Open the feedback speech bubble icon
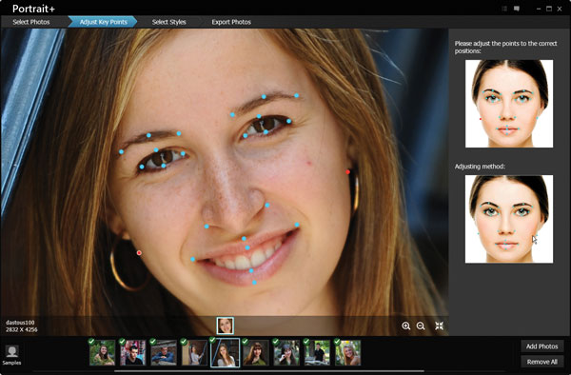The width and height of the screenshot is (571, 375). [x=517, y=9]
